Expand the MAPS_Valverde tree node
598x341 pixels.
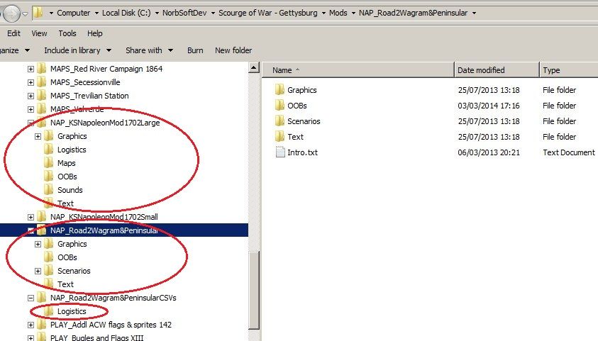[x=31, y=110]
